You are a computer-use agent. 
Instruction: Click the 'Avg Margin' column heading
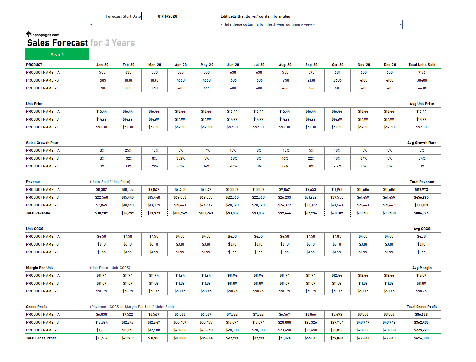coord(422,268)
